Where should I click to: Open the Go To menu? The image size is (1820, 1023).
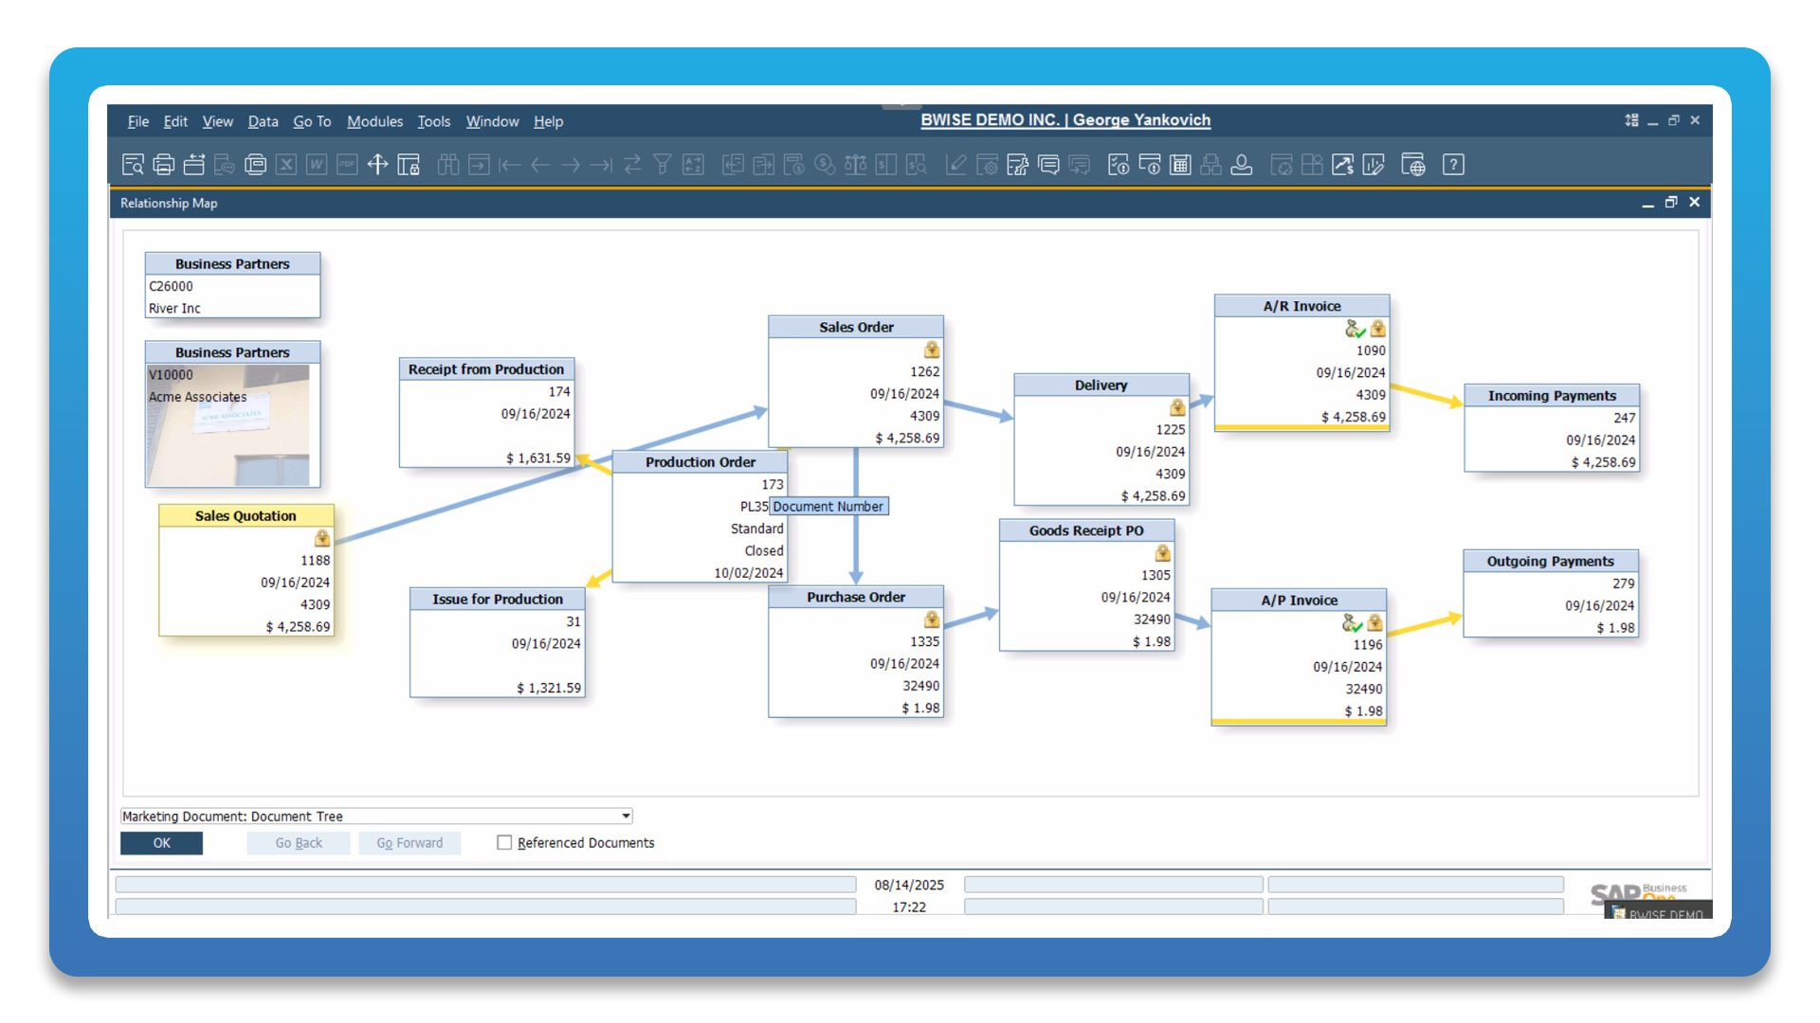tap(312, 121)
